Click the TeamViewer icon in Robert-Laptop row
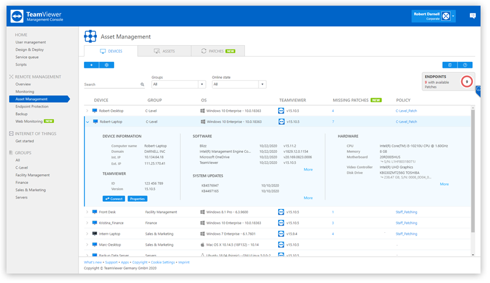Viewport: 490px width, 283px height. coord(281,122)
